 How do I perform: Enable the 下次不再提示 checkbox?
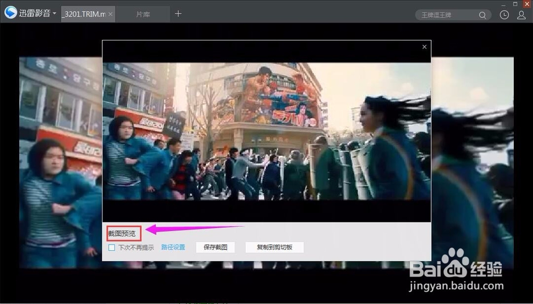[111, 248]
